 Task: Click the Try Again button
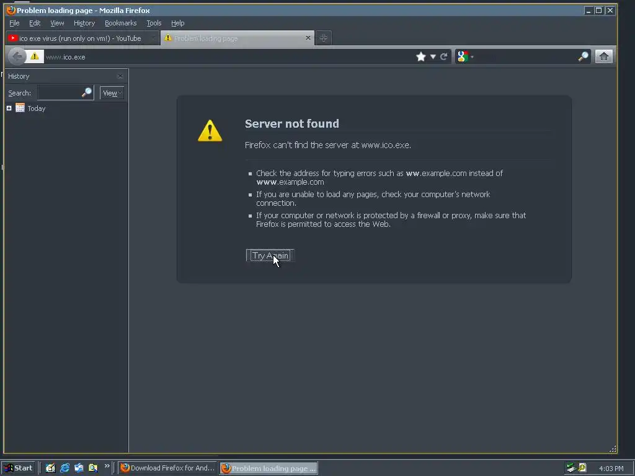270,256
